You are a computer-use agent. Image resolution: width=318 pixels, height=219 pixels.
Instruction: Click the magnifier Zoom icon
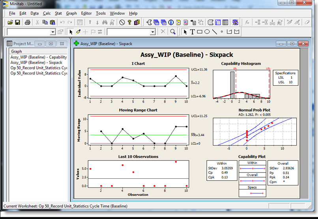pyautogui.click(x=173, y=32)
